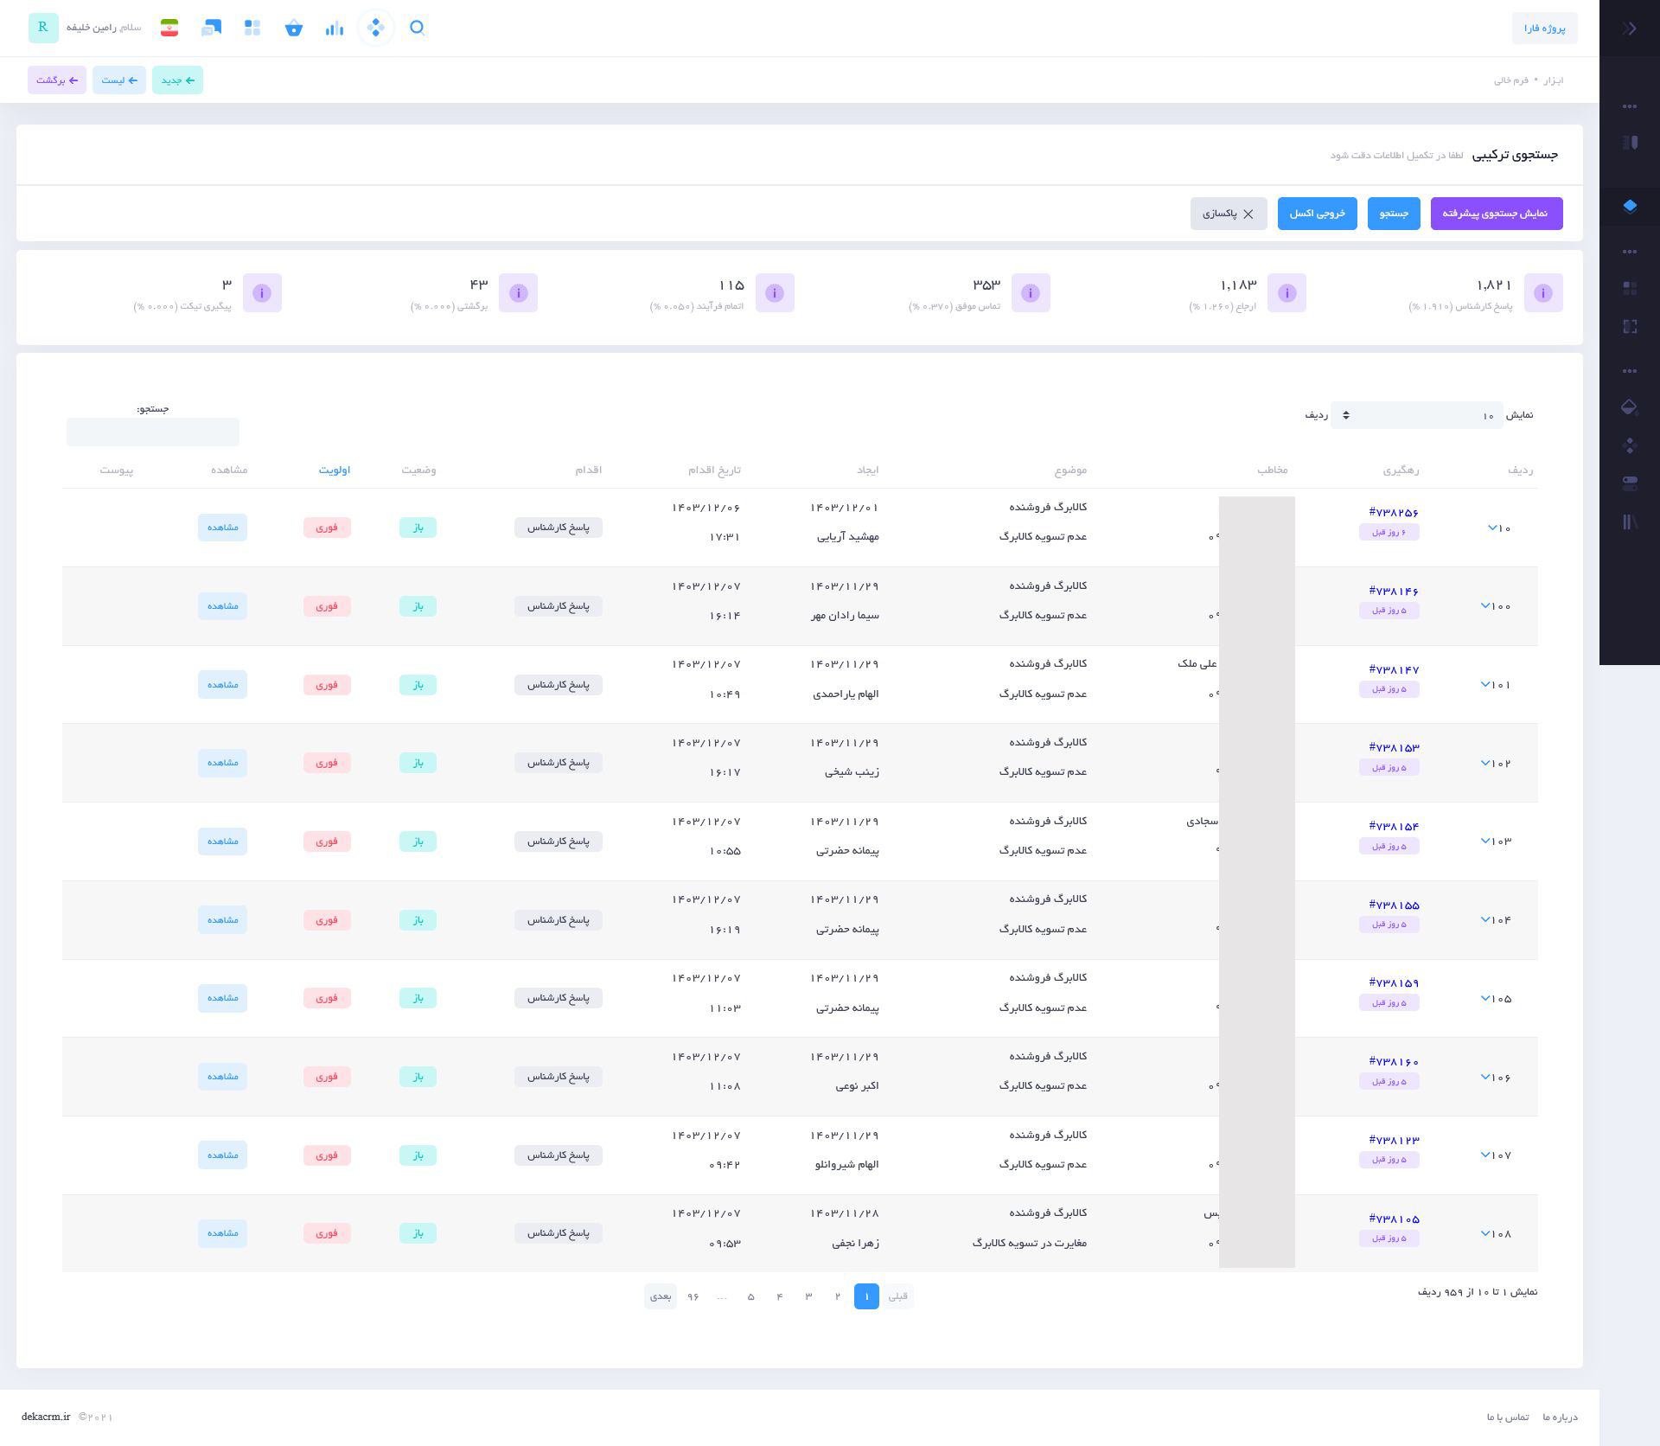Open ticket link #۷۳۸۲۵۶

[1394, 513]
